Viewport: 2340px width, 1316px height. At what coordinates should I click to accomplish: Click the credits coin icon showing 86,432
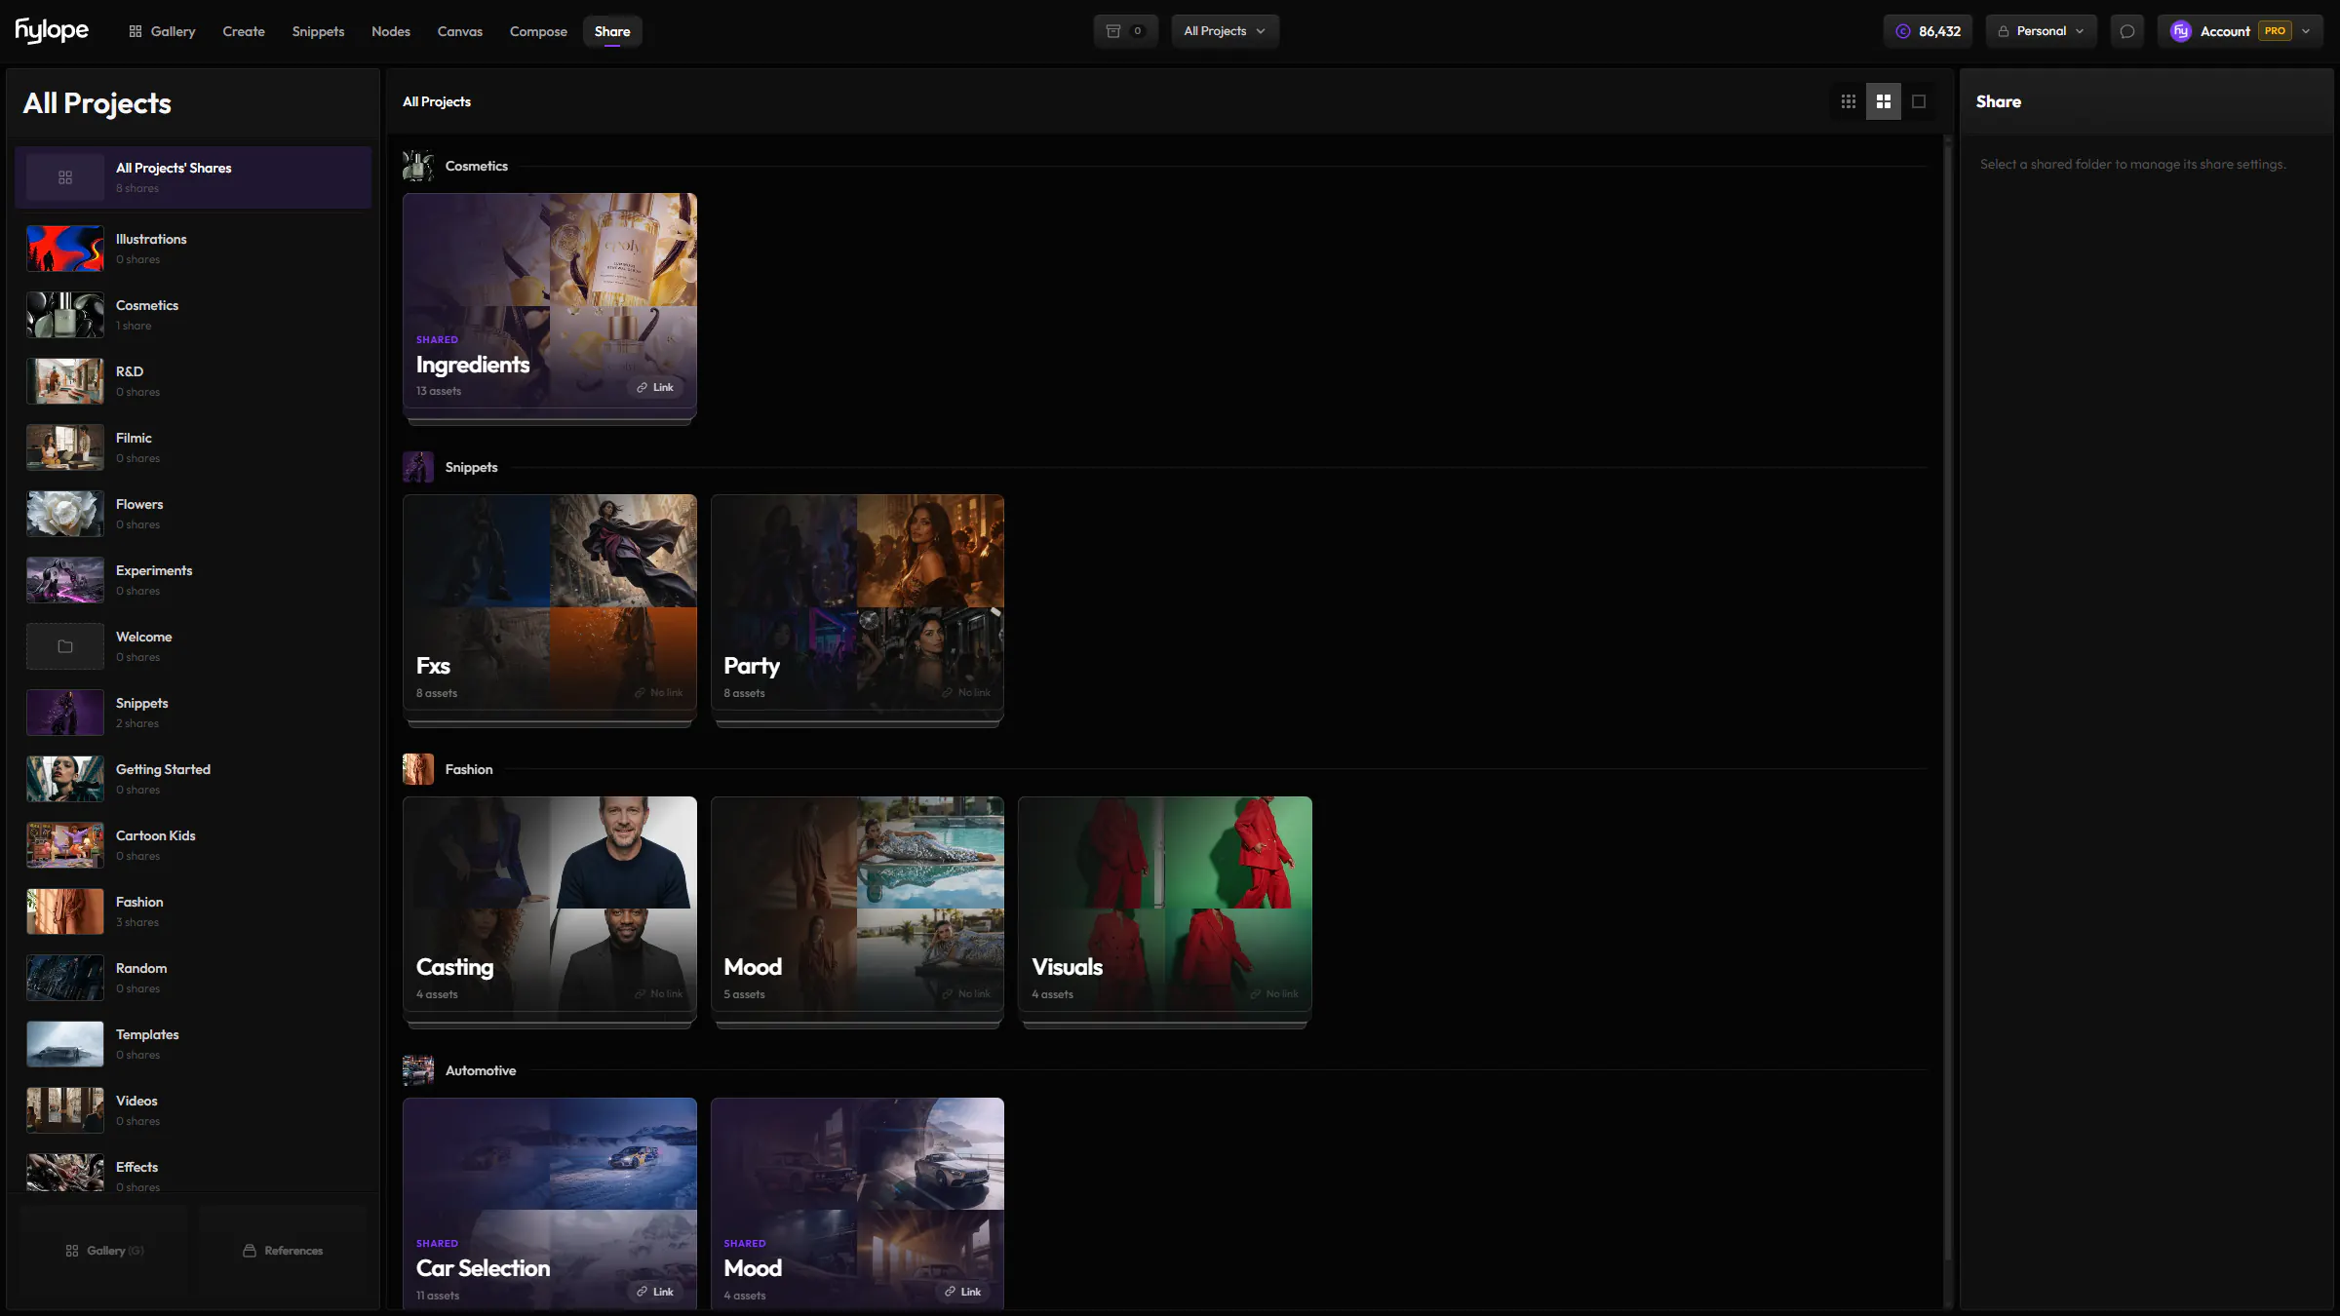point(1902,31)
